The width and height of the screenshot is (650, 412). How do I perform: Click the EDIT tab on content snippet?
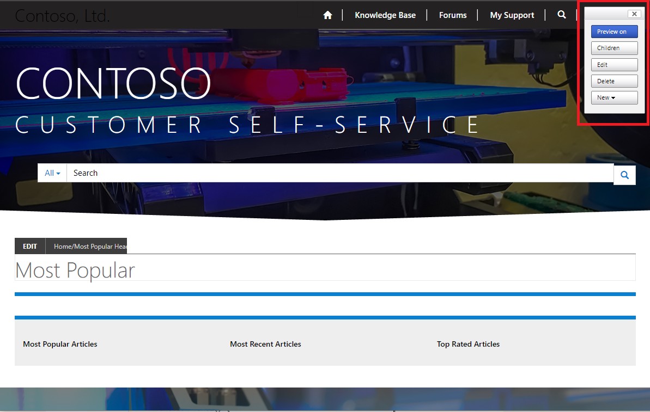(30, 247)
